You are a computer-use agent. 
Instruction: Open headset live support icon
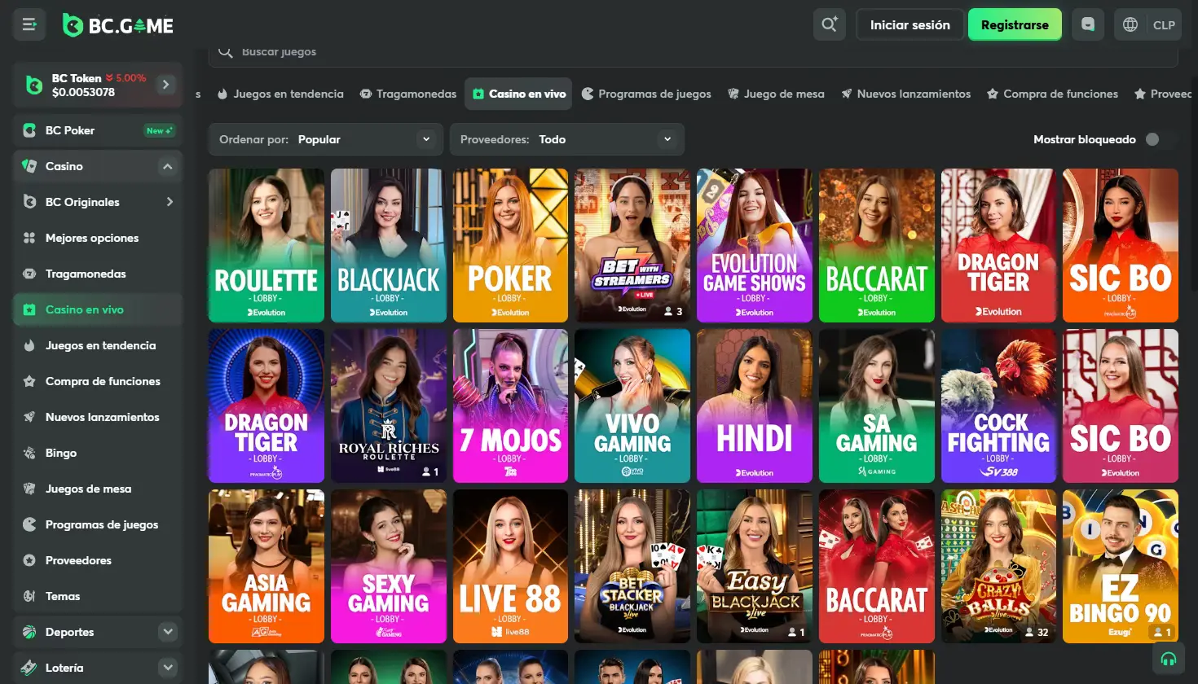[x=1168, y=659]
